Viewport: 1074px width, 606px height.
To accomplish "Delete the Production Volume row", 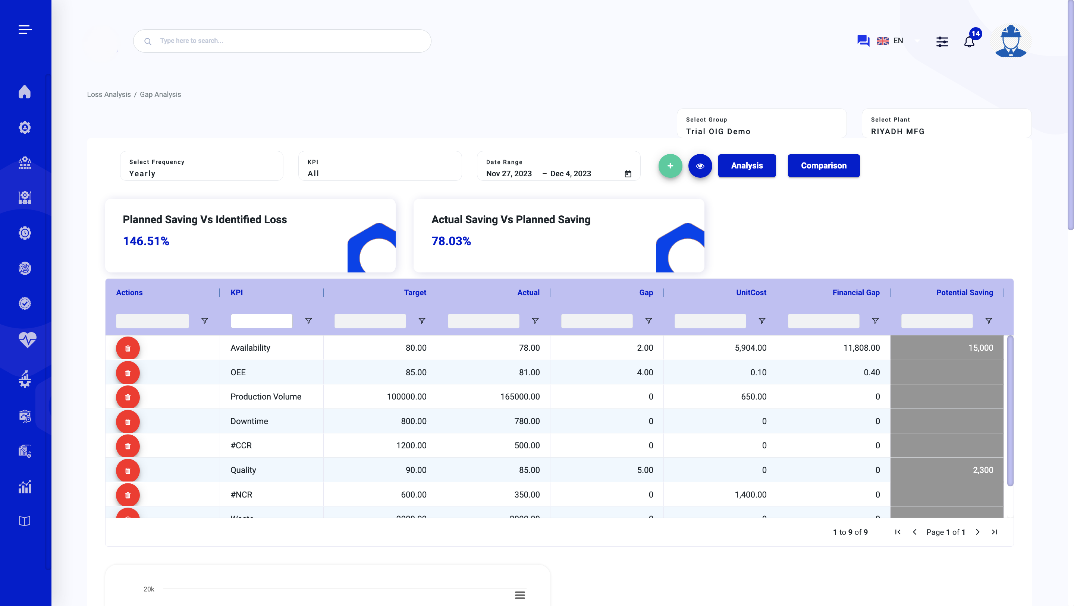I will (x=128, y=397).
